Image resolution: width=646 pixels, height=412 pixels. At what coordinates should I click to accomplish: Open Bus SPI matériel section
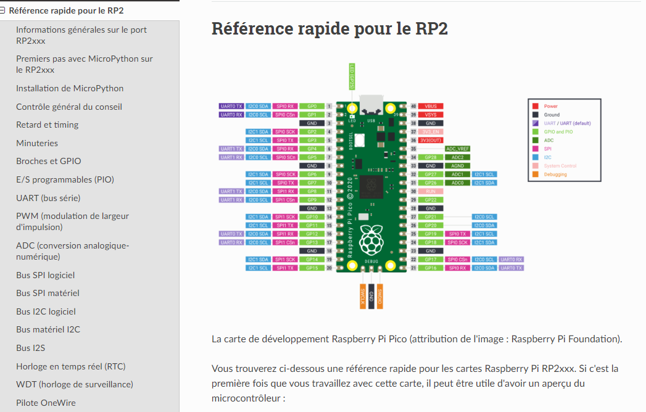point(48,293)
